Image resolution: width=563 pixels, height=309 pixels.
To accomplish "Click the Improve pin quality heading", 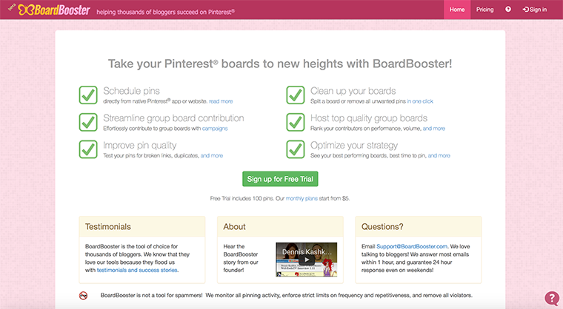I will coord(140,146).
